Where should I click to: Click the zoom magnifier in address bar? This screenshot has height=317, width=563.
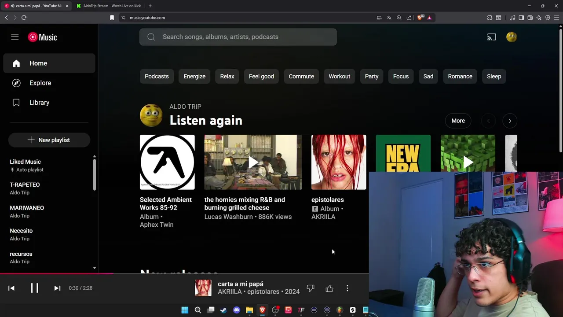(399, 18)
